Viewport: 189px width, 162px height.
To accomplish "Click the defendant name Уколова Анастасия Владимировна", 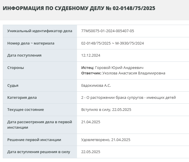I will coord(134,73).
